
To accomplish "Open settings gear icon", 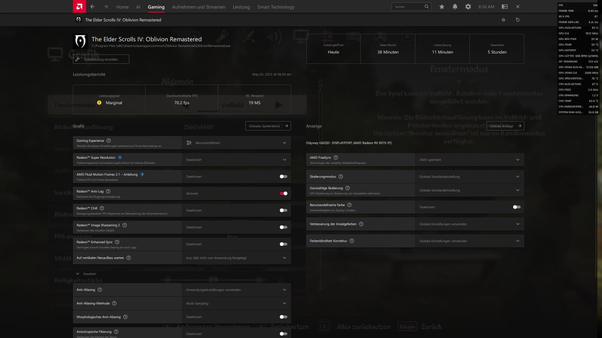I will [468, 7].
